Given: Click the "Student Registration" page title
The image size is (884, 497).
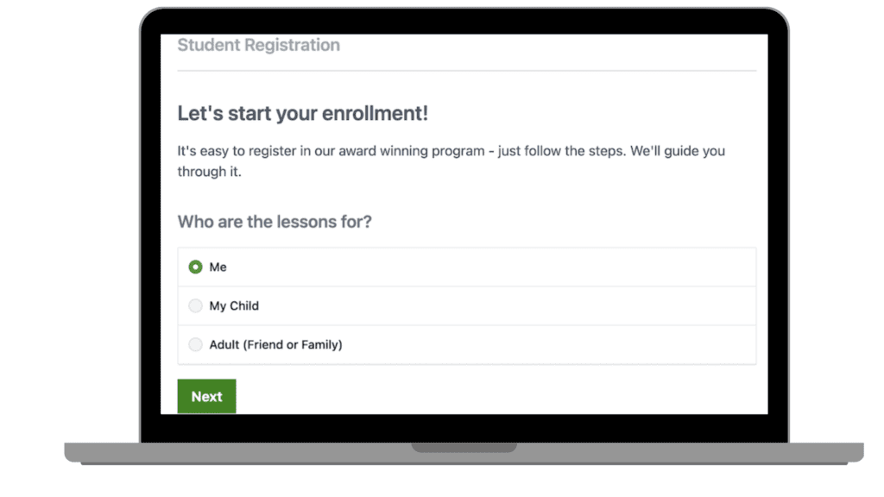Looking at the screenshot, I should coord(258,45).
